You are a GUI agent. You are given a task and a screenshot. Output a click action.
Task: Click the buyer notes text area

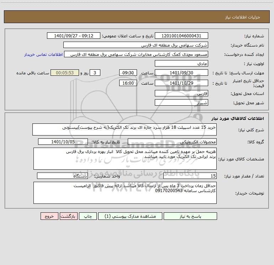click(x=125, y=193)
